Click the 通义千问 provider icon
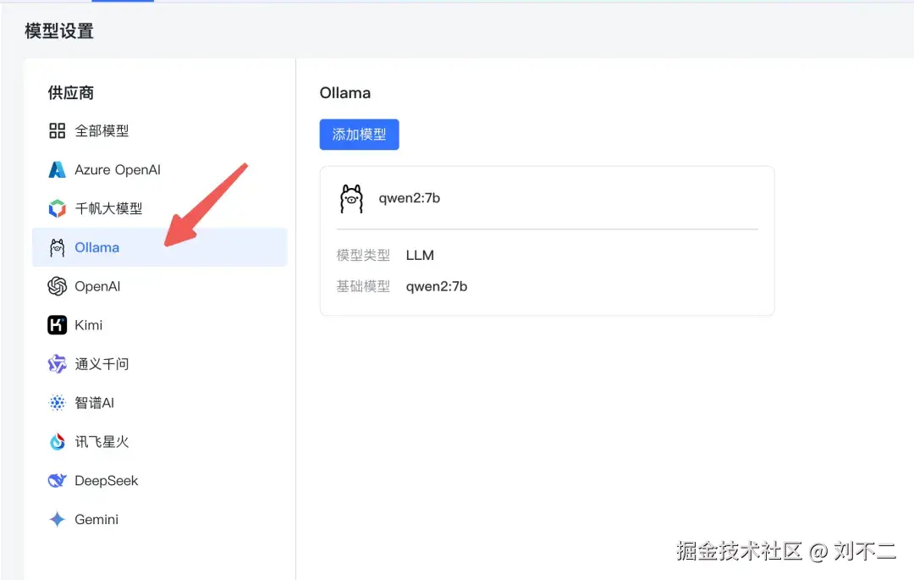914x580 pixels. coord(57,363)
